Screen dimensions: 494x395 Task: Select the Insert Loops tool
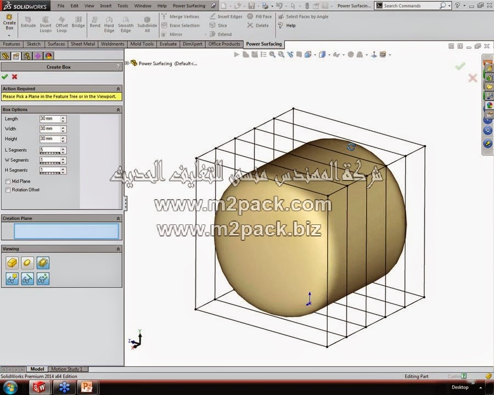[46, 25]
